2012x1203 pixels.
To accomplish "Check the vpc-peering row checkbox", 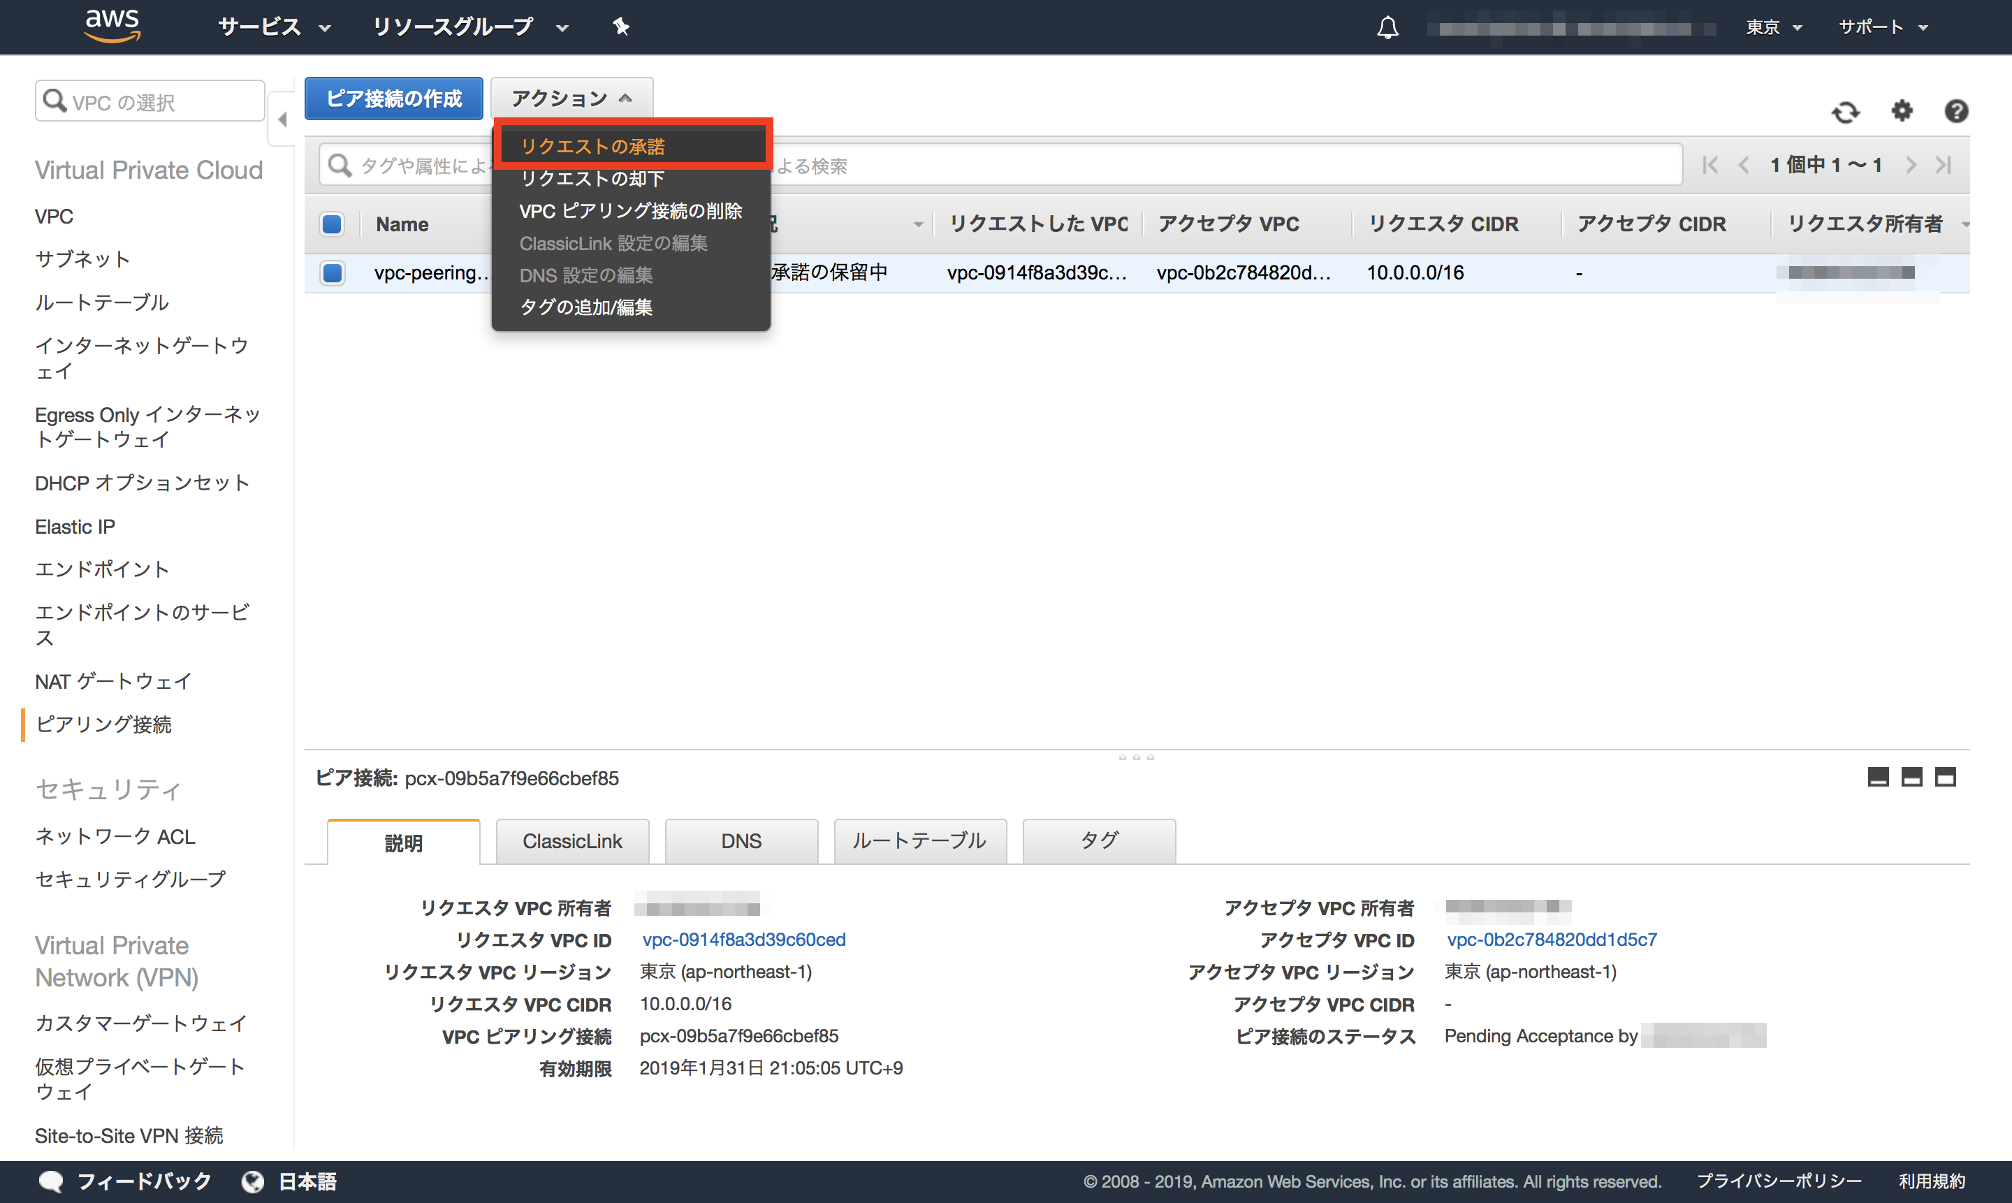I will pos(332,273).
